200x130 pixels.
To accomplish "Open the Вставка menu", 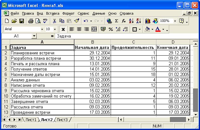I will (x=52, y=13).
